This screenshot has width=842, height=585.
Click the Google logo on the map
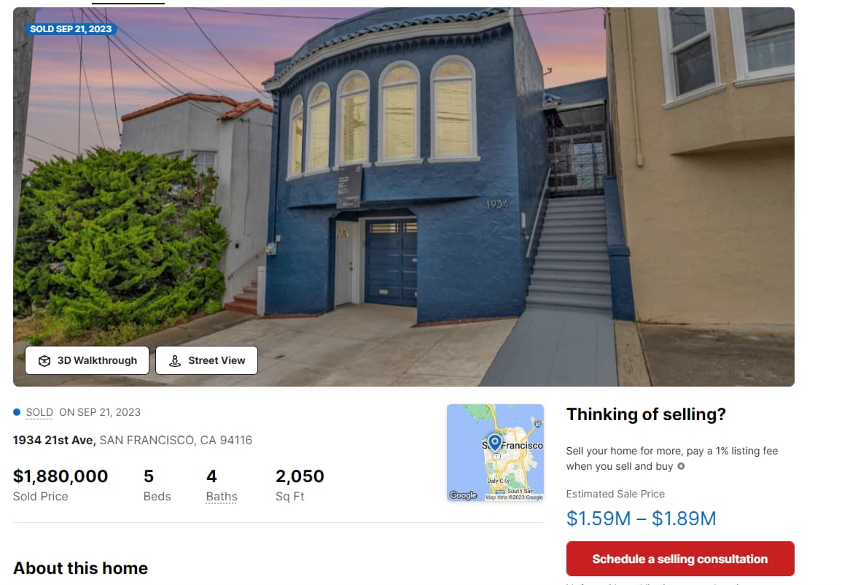tap(463, 495)
